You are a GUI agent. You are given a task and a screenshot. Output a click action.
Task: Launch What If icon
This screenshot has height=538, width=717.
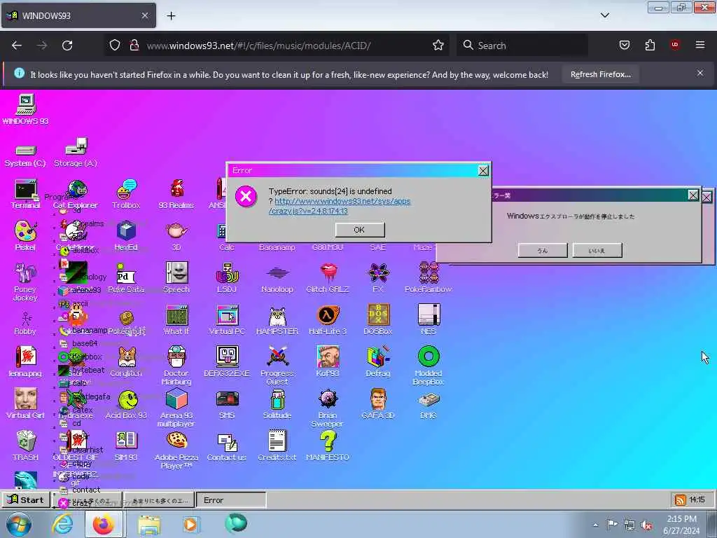coord(176,315)
